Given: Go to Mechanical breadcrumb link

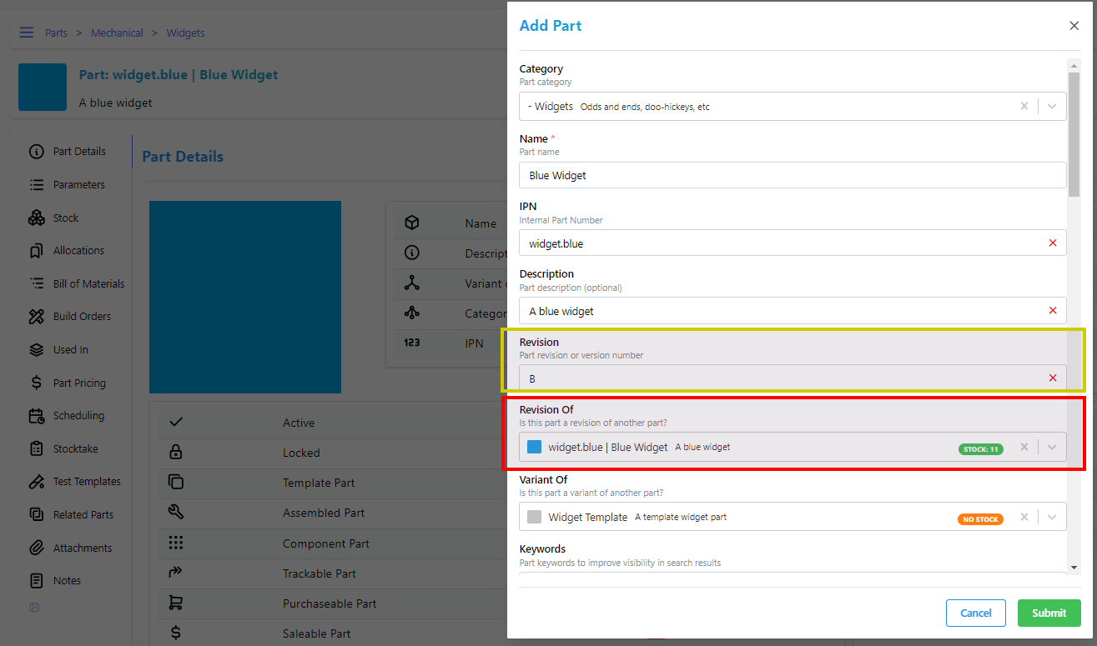Looking at the screenshot, I should 117,33.
